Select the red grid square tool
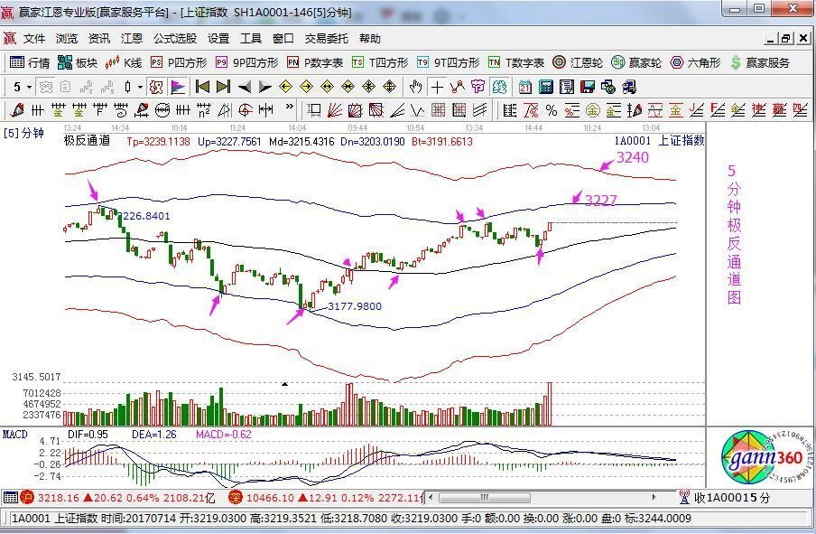 [438, 110]
